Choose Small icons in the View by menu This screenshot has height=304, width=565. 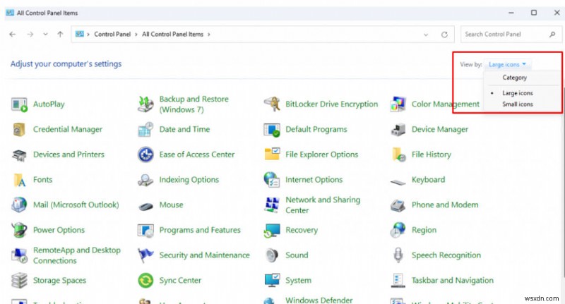[x=518, y=104]
